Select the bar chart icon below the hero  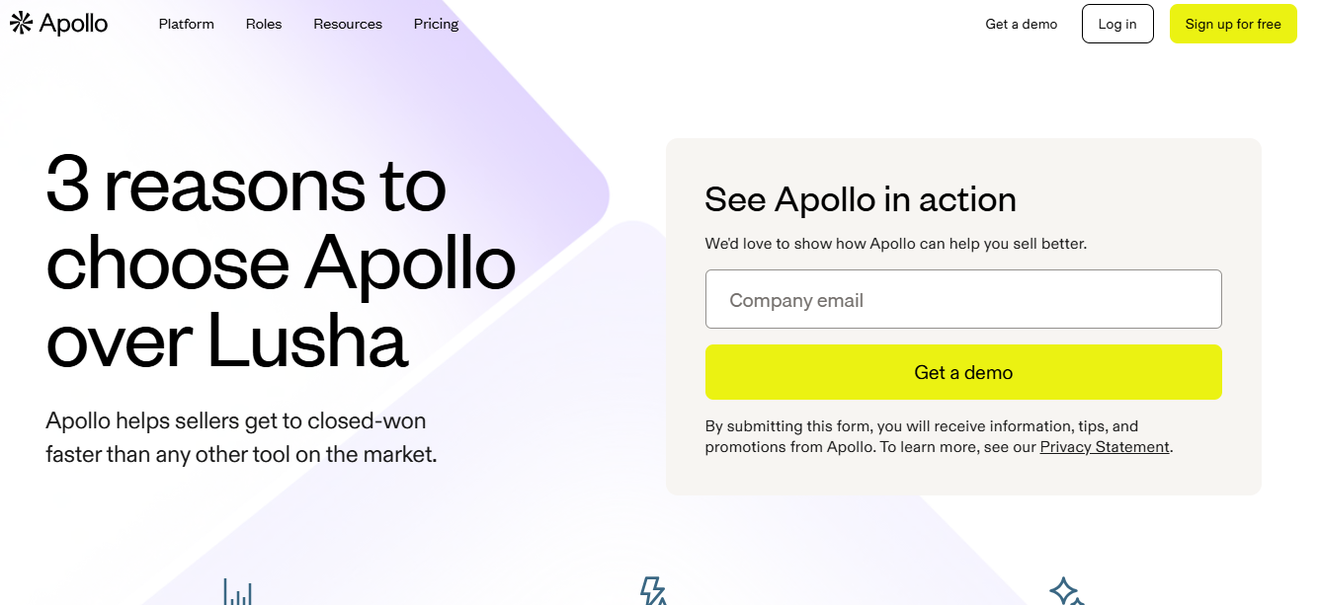tap(238, 592)
